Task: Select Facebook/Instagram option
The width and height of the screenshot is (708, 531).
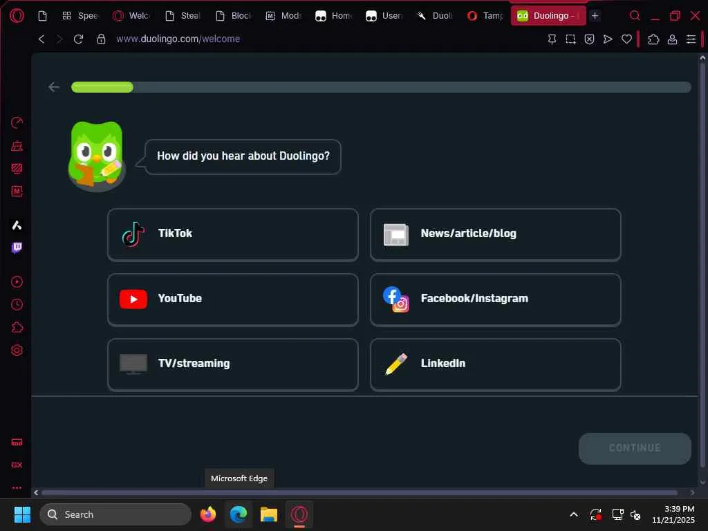Action: click(495, 299)
